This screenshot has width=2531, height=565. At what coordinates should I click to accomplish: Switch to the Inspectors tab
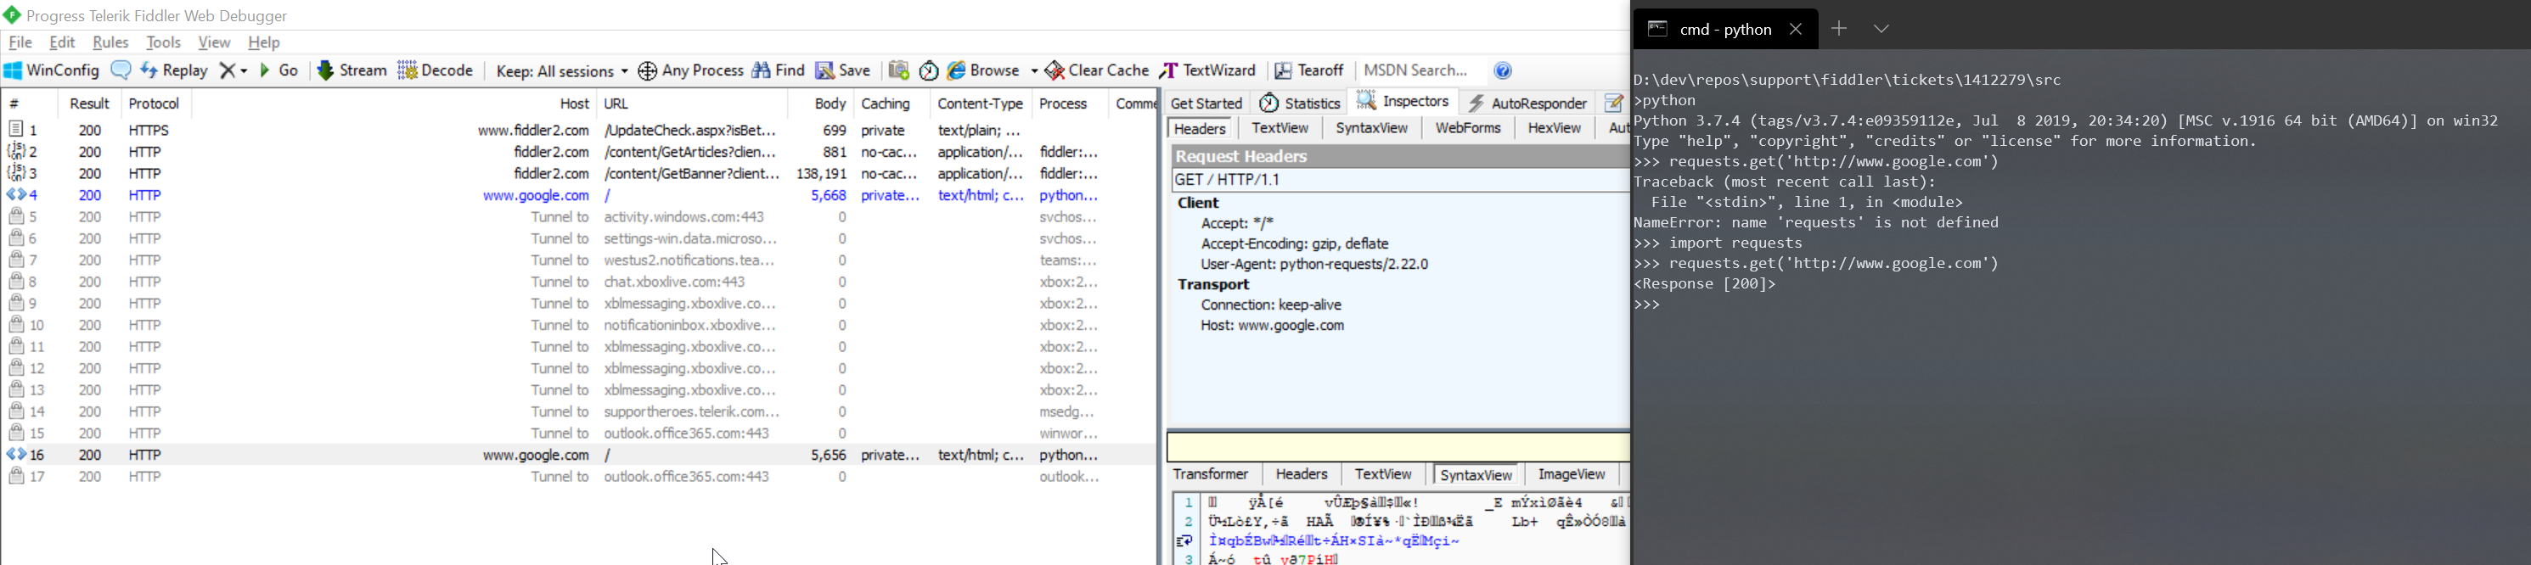pos(1404,101)
